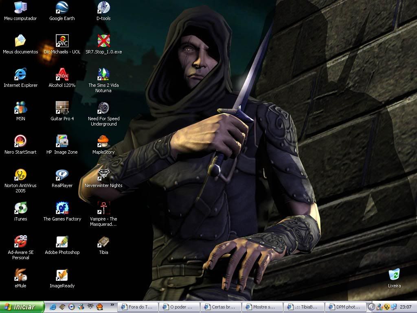
Task: Launch ImageReady
Action: pyautogui.click(x=62, y=278)
